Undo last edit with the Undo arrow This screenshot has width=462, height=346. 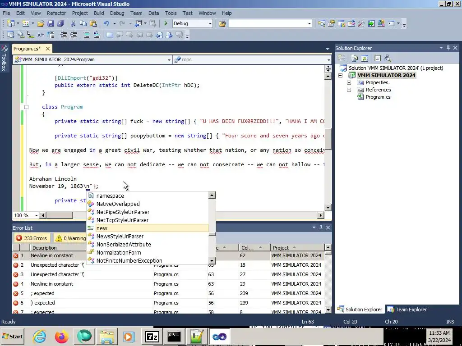click(x=106, y=23)
